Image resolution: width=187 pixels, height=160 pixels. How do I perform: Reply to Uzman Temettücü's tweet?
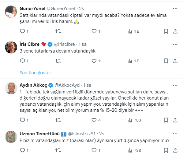pyautogui.click(x=22, y=150)
